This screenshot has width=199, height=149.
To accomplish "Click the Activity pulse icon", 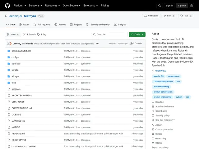I will click(153, 125).
